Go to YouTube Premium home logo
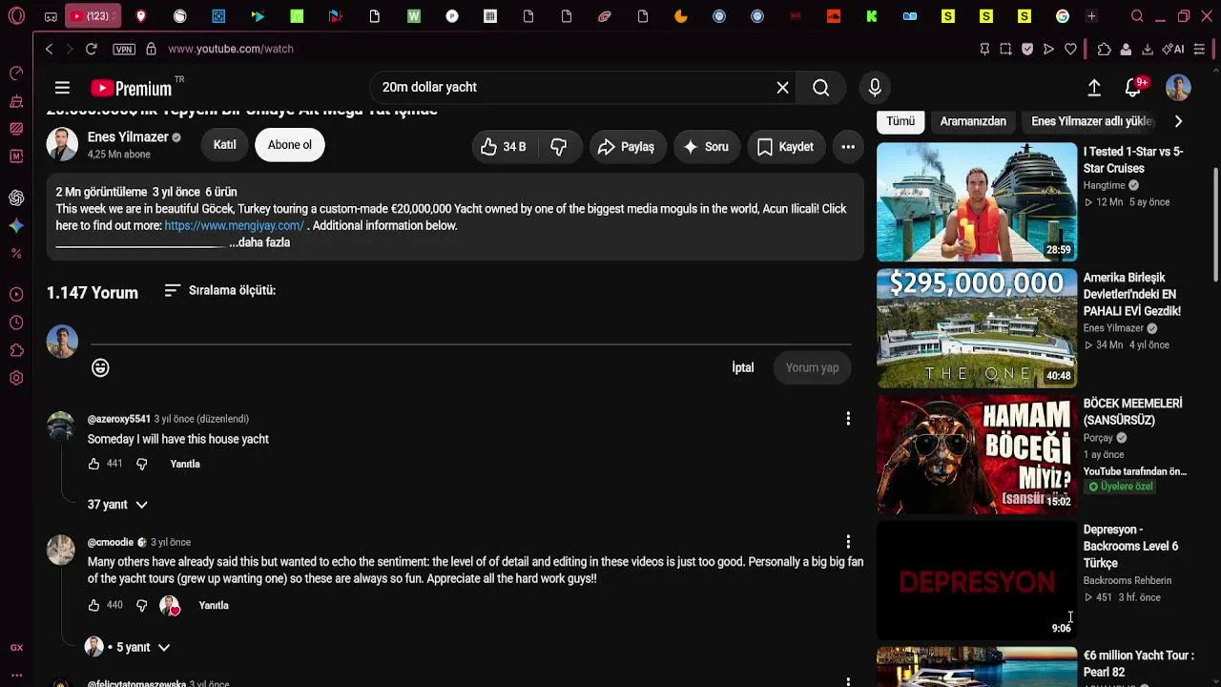 click(132, 88)
